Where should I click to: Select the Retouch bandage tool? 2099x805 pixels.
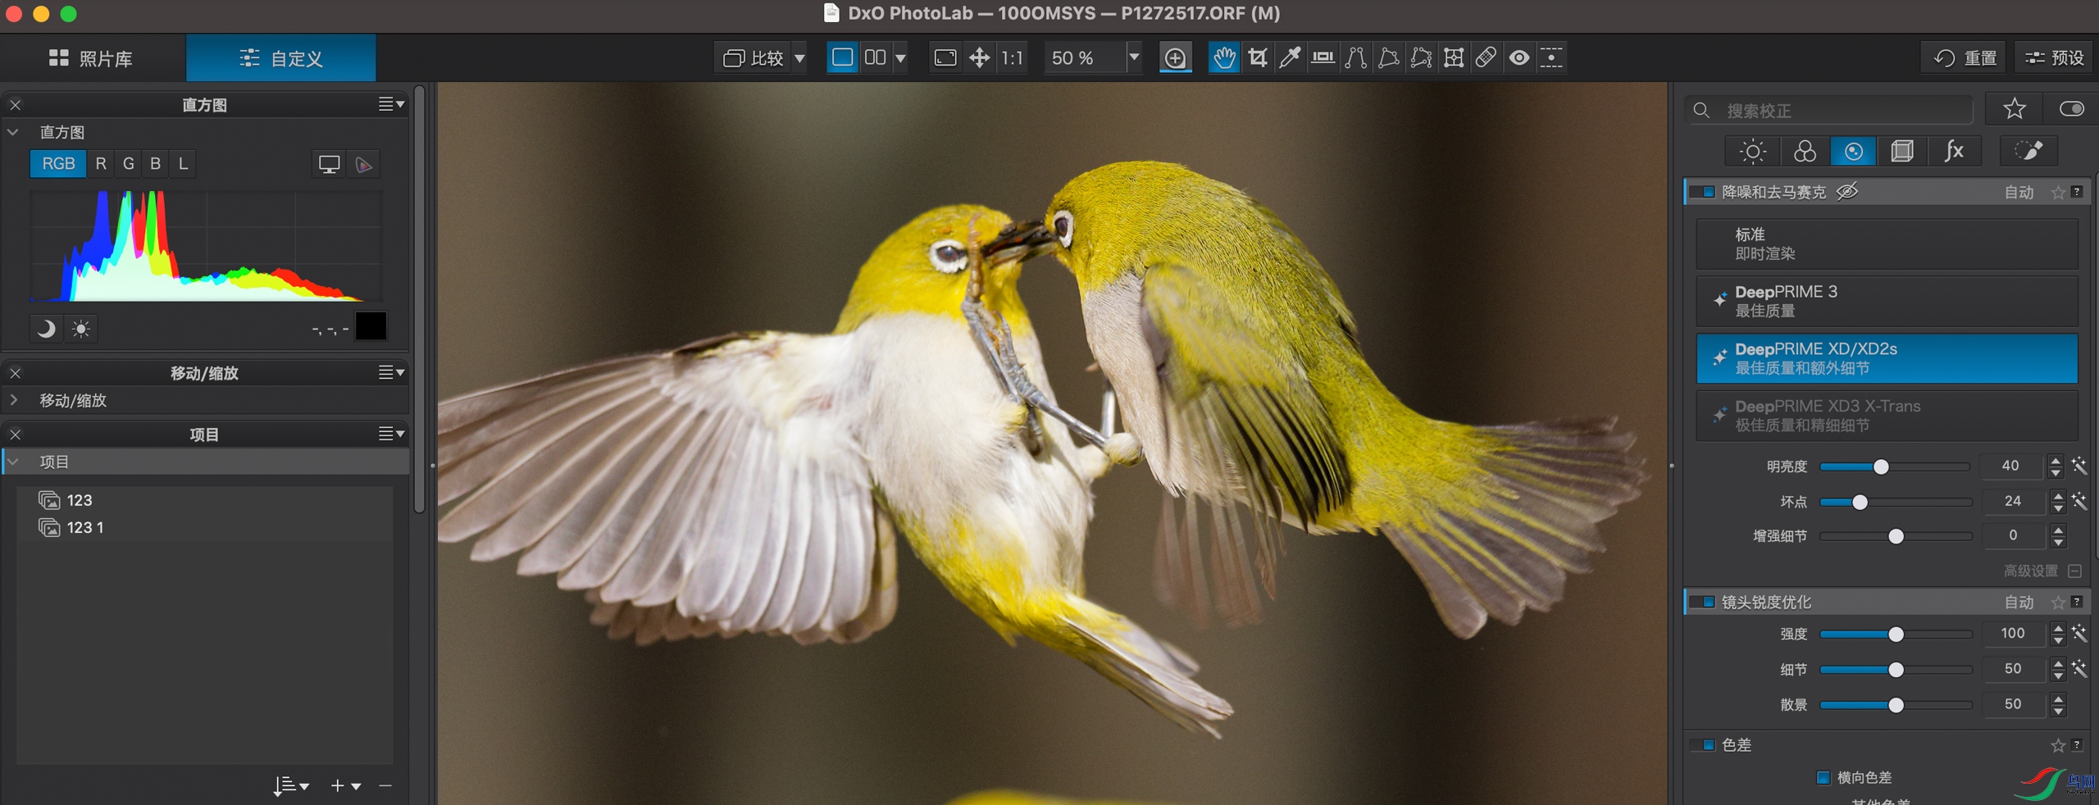point(1486,57)
